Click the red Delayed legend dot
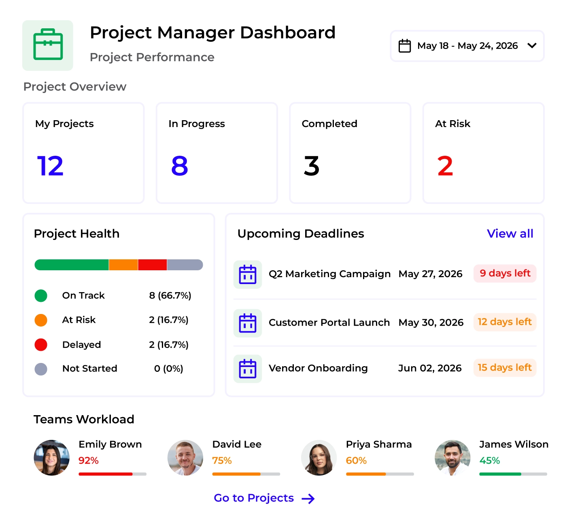Viewport: 567px width, 526px height. [41, 345]
